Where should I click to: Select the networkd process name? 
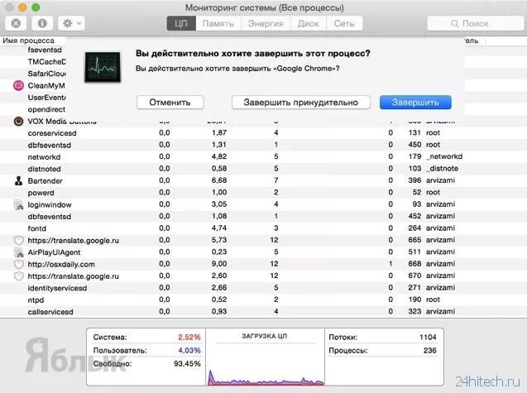pyautogui.click(x=44, y=157)
